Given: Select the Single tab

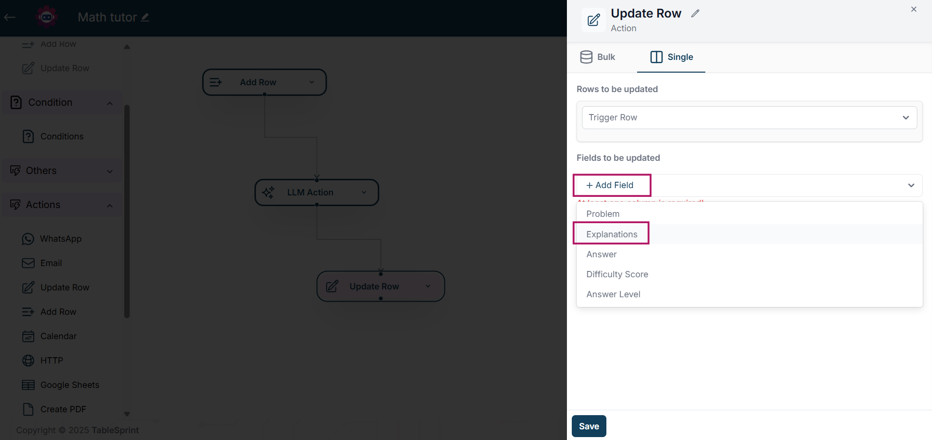Looking at the screenshot, I should click(x=671, y=57).
